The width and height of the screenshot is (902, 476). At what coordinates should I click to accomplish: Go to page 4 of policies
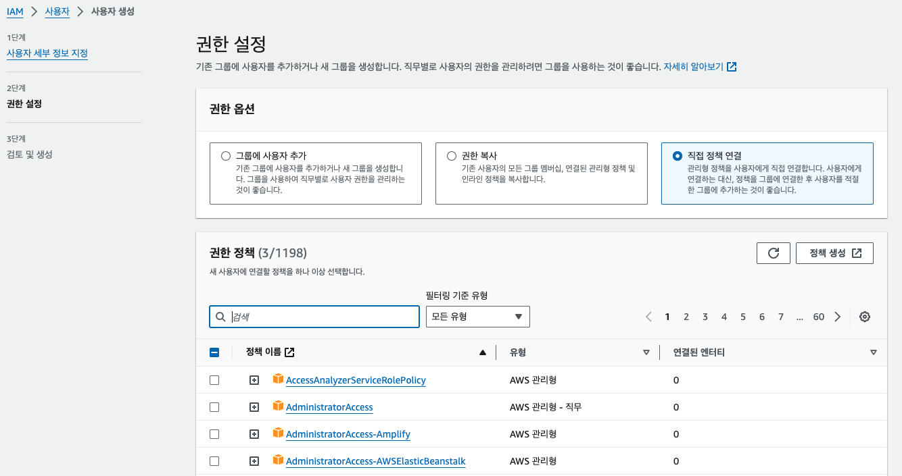(724, 317)
